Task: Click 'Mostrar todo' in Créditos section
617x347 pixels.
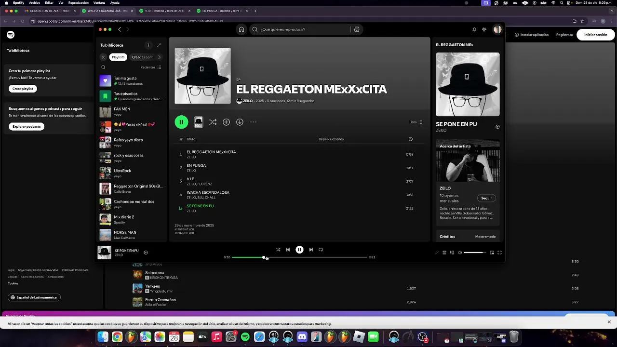Action: (485, 237)
